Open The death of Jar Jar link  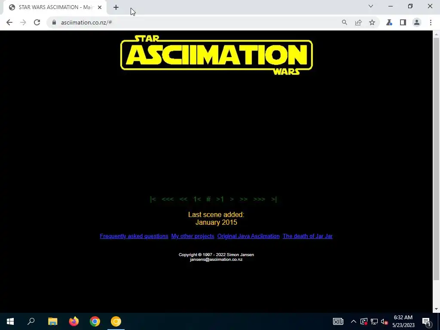click(x=308, y=236)
